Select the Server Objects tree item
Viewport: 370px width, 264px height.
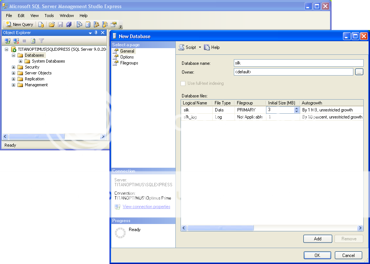click(x=38, y=73)
